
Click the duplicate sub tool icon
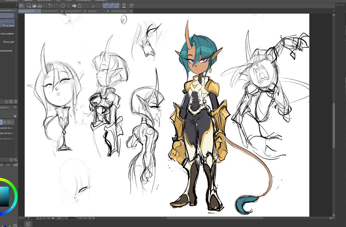pyautogui.click(x=11, y=102)
